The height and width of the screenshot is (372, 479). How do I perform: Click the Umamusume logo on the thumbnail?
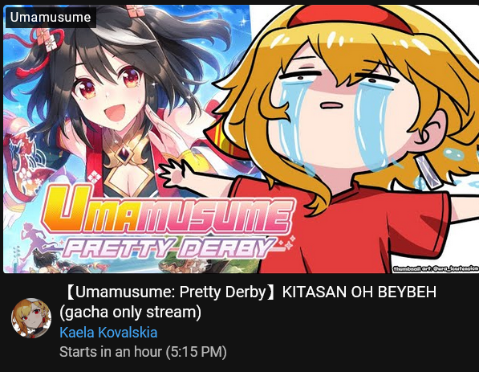pos(168,211)
